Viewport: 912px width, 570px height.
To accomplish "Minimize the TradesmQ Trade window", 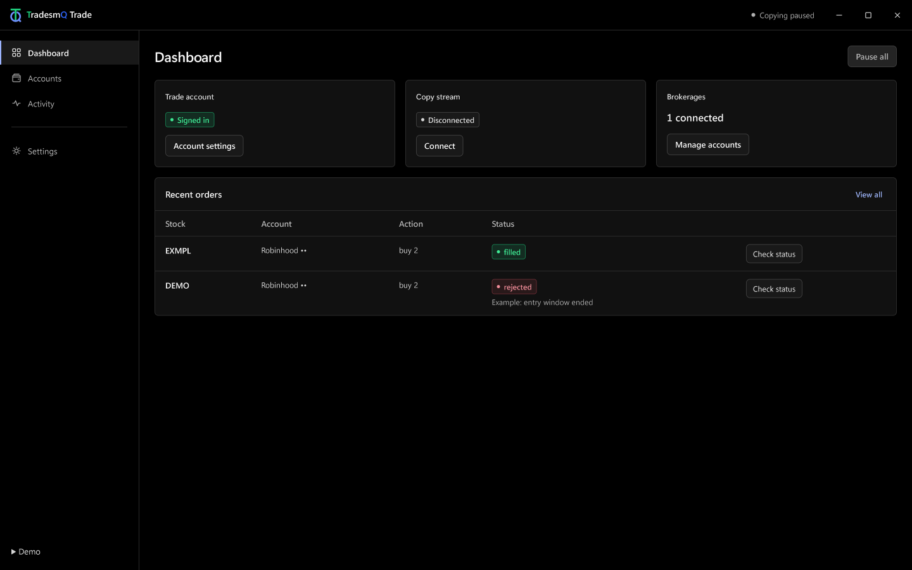I will (x=839, y=15).
